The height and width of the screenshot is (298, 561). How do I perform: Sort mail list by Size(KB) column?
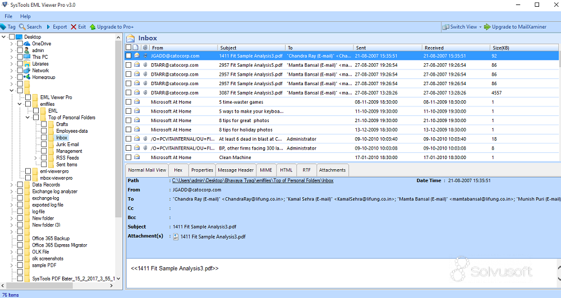[x=524, y=48]
